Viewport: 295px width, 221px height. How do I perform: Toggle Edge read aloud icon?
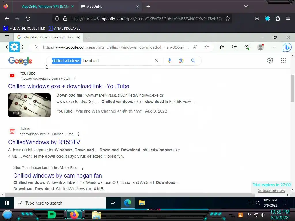pyautogui.click(x=195, y=47)
